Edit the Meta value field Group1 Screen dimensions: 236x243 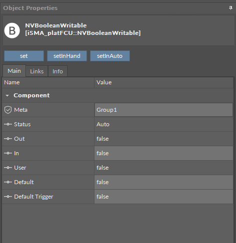(163, 110)
